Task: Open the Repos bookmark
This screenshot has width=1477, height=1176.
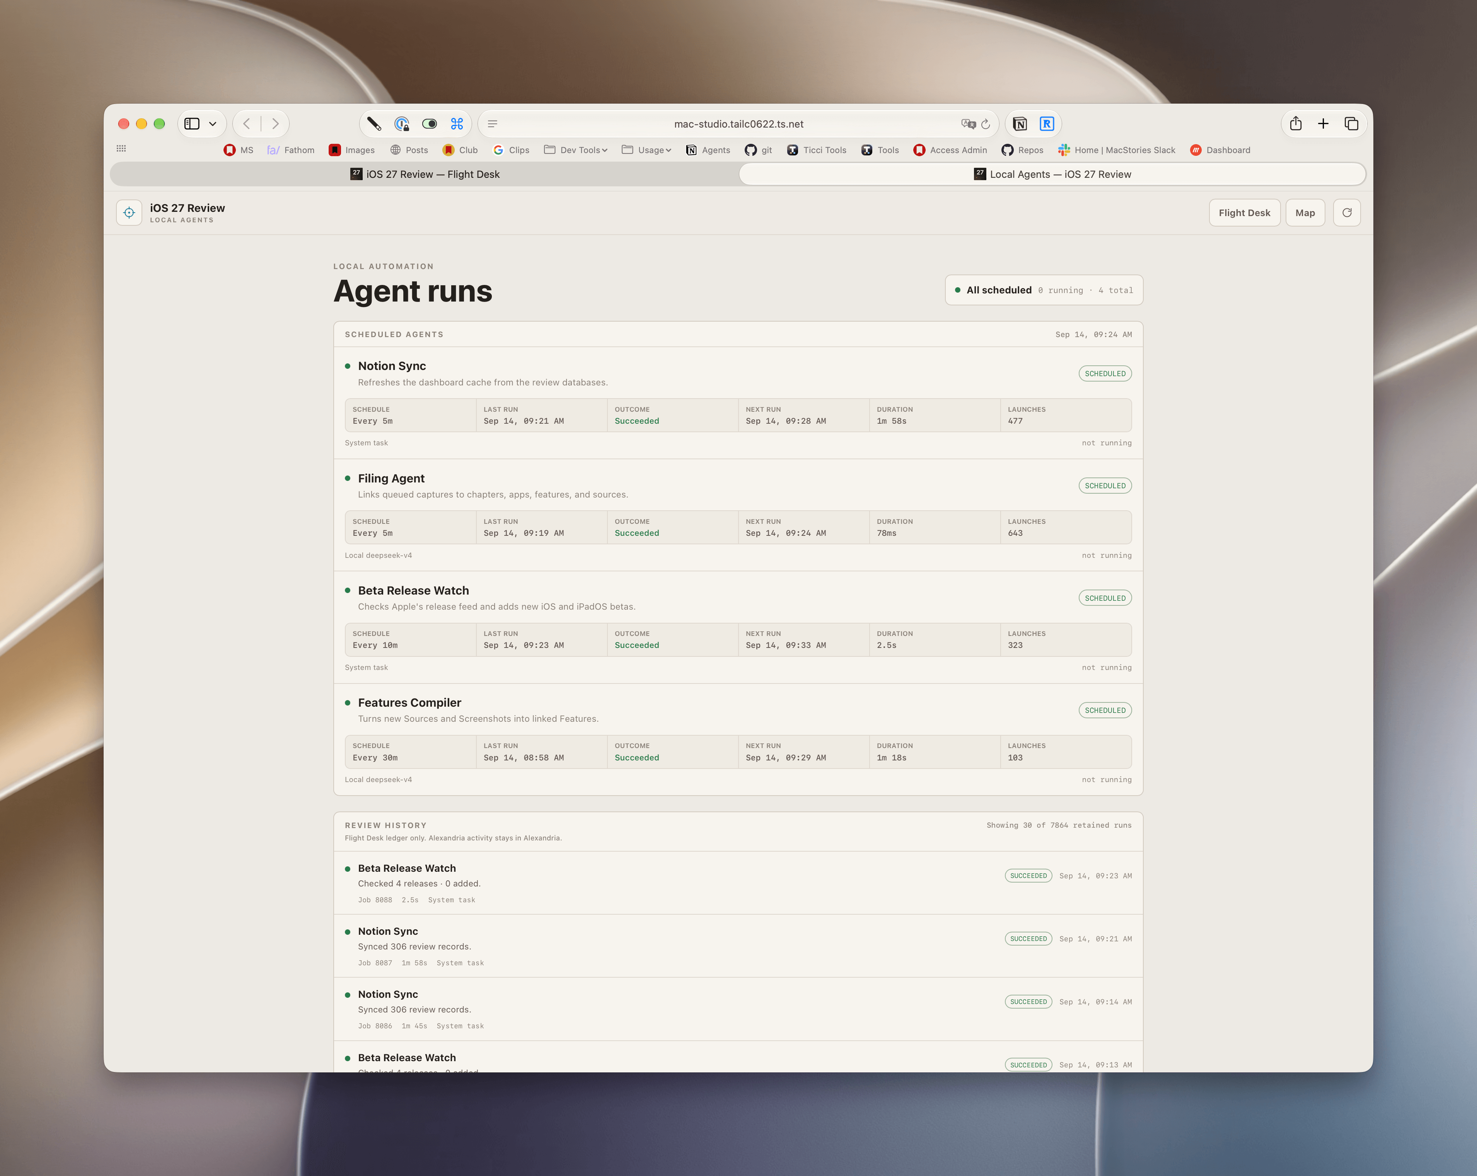Action: [x=1023, y=150]
